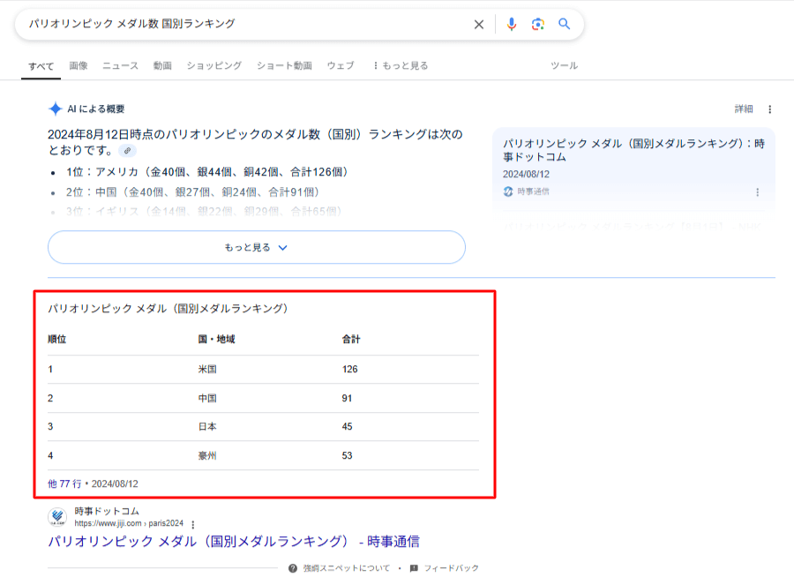This screenshot has height=577, width=794.
Task: Click the 強調スニペットについて link
Action: click(x=347, y=568)
